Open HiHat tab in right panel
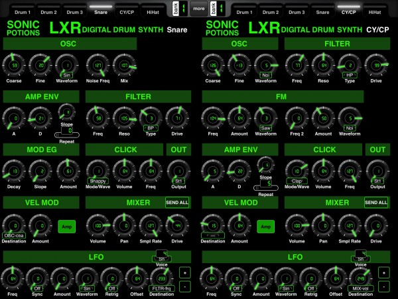 coord(375,11)
